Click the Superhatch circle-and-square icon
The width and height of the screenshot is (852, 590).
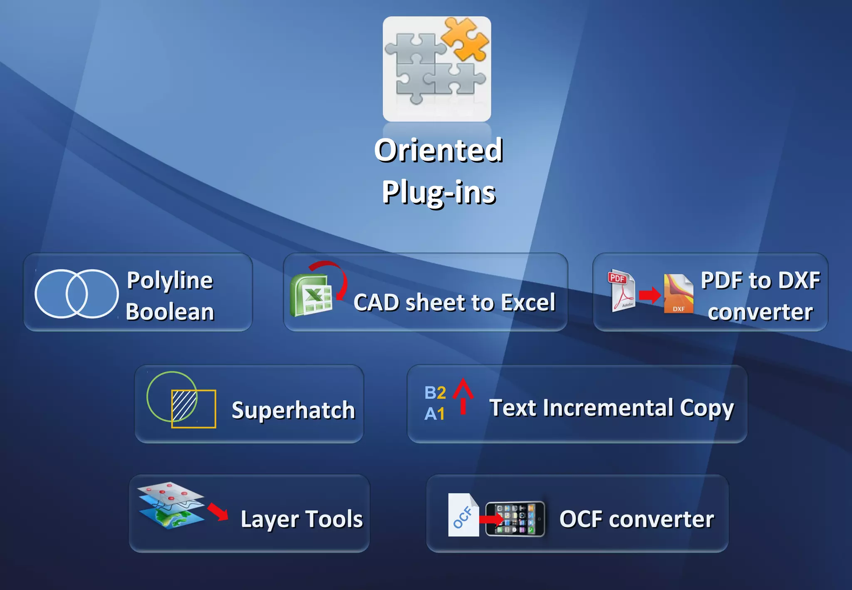(x=181, y=400)
